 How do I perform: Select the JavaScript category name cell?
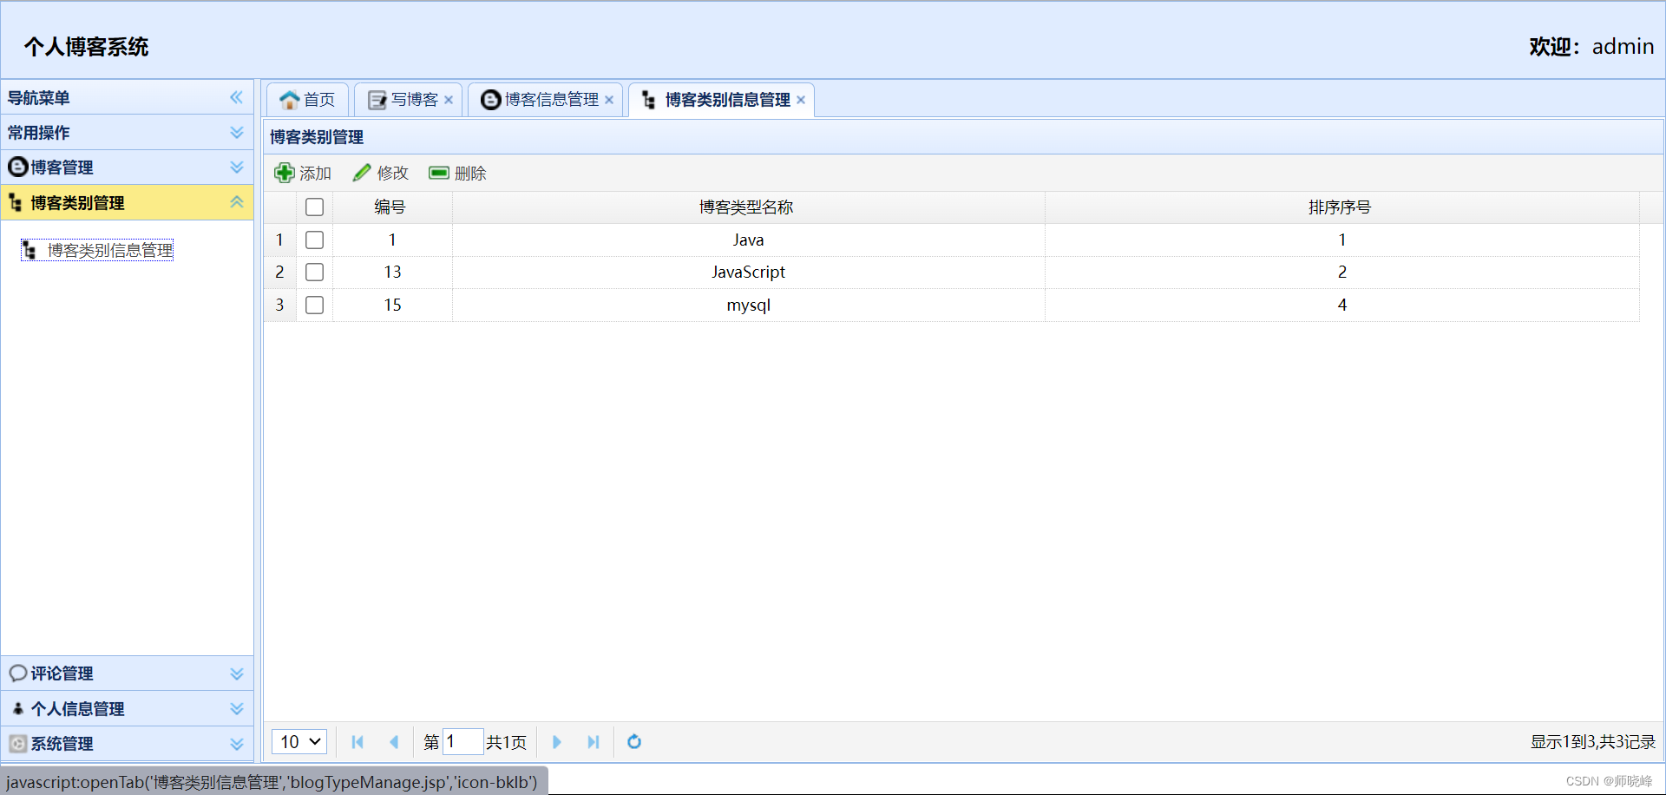[748, 273]
